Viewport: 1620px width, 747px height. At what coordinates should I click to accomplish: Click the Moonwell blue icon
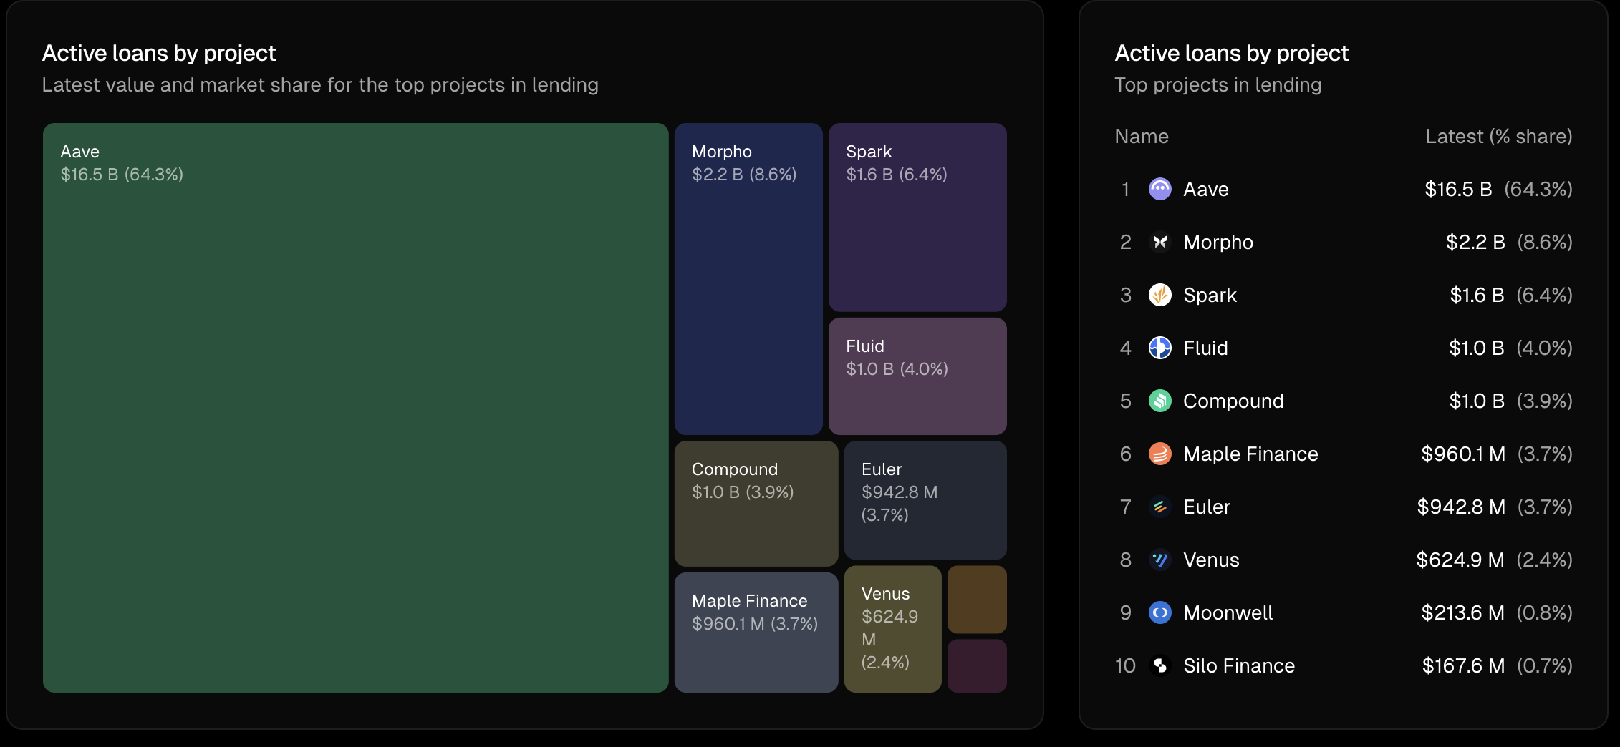point(1159,612)
